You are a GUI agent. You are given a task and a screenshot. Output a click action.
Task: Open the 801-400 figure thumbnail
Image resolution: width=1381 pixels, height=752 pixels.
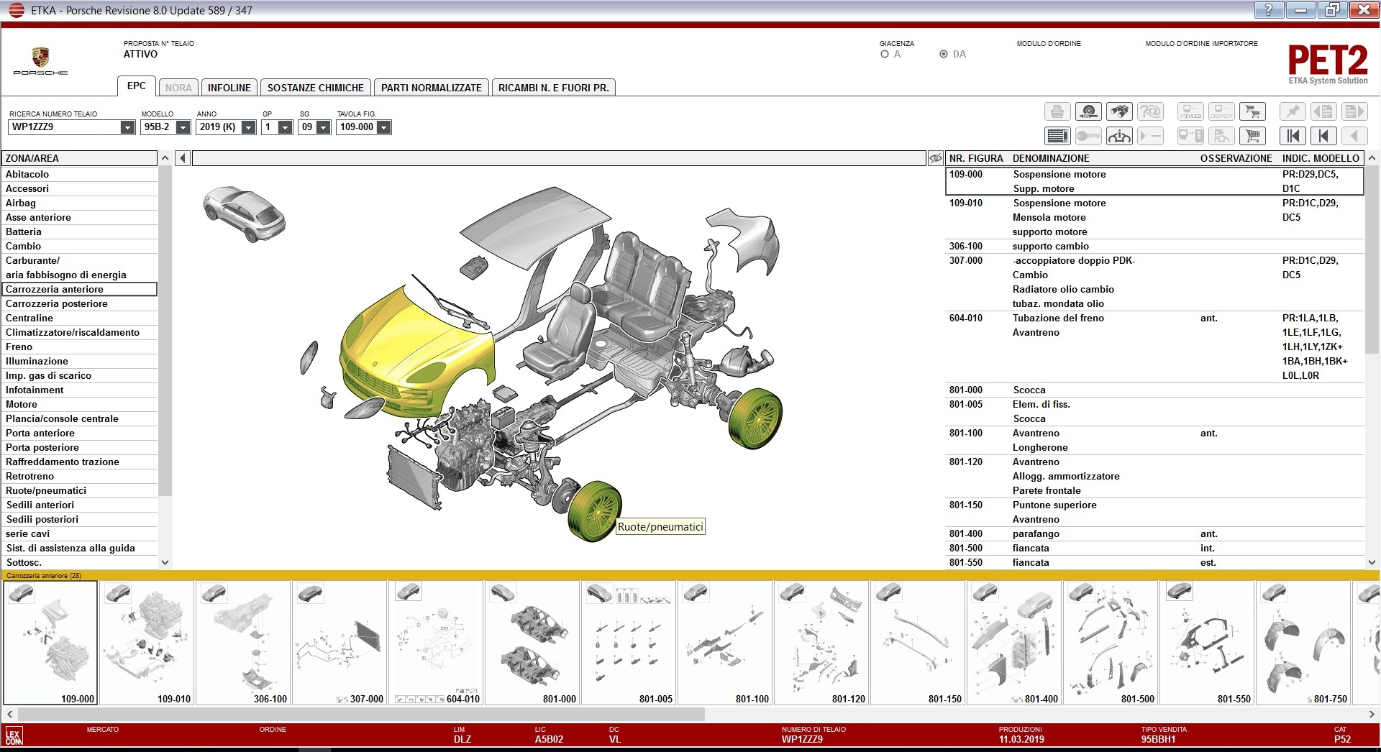(1014, 643)
